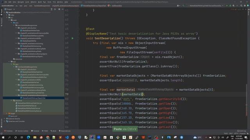Collapse the javaSerialization root node
250x140 pixels.
click(5, 12)
